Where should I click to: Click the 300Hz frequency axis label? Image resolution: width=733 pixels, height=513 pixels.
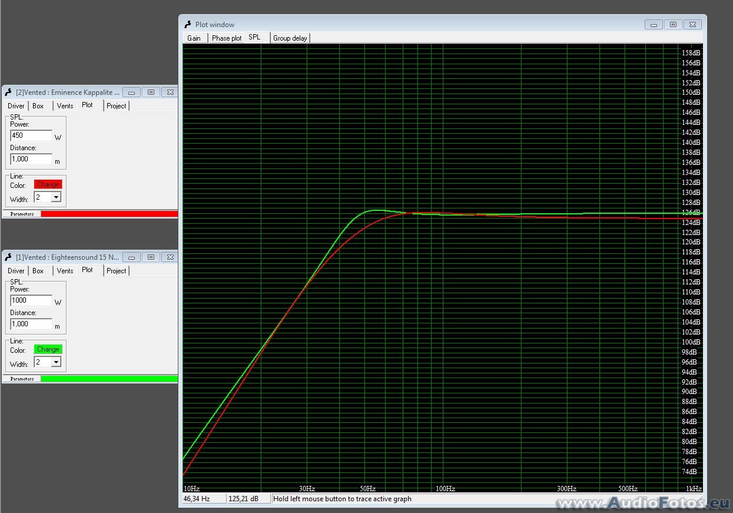[x=566, y=489]
